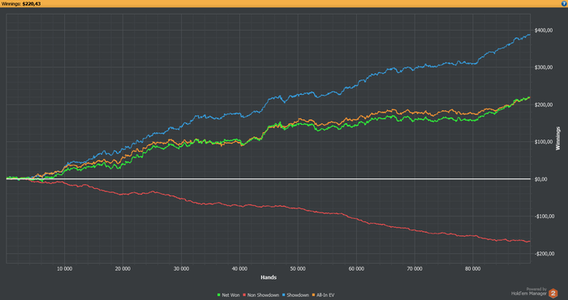568x300 pixels.
Task: Click the Hands x-axis title
Action: tap(269, 277)
